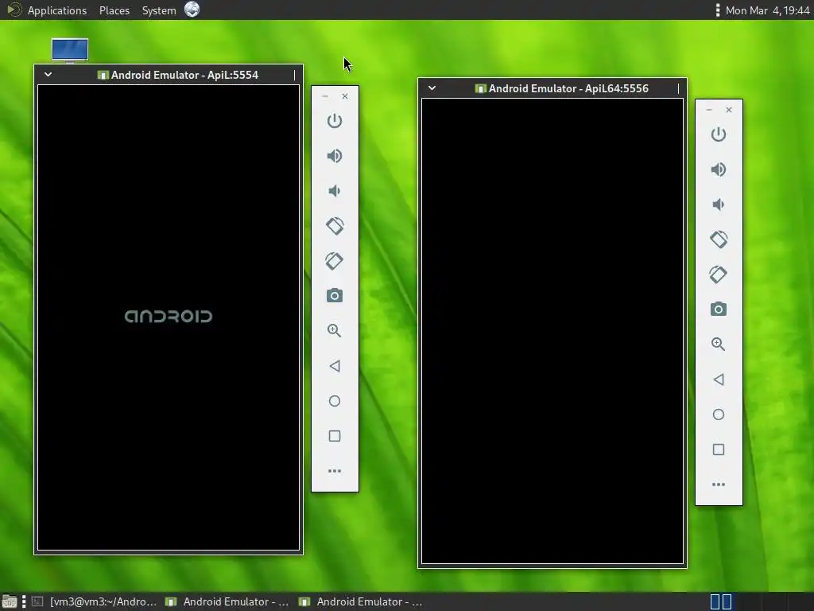Raise volume on the ApiL:5554 emulator toolbar

tap(335, 156)
